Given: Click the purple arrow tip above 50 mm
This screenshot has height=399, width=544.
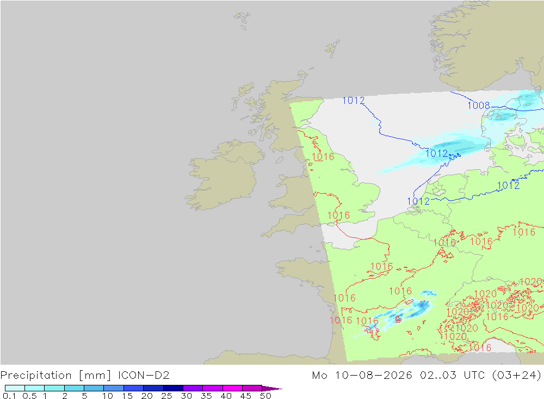Looking at the screenshot, I should [271, 388].
